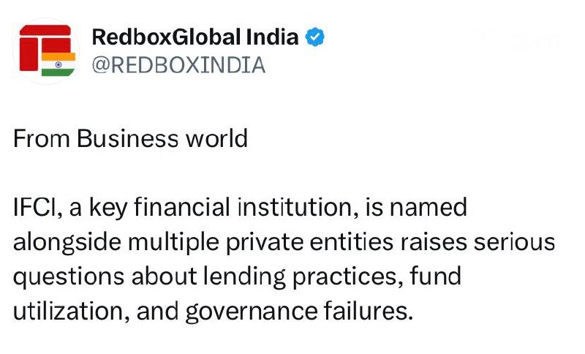Click the blue verified checkmark badge
This screenshot has height=354, width=585.
click(x=315, y=37)
